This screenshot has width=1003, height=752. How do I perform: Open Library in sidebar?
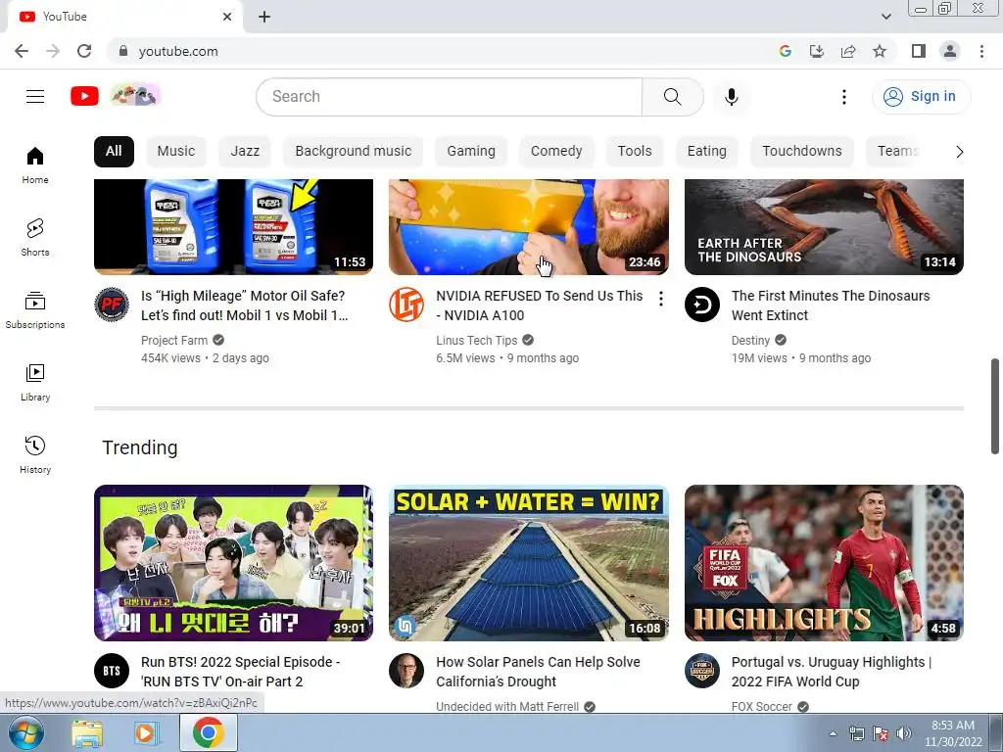[x=35, y=383]
